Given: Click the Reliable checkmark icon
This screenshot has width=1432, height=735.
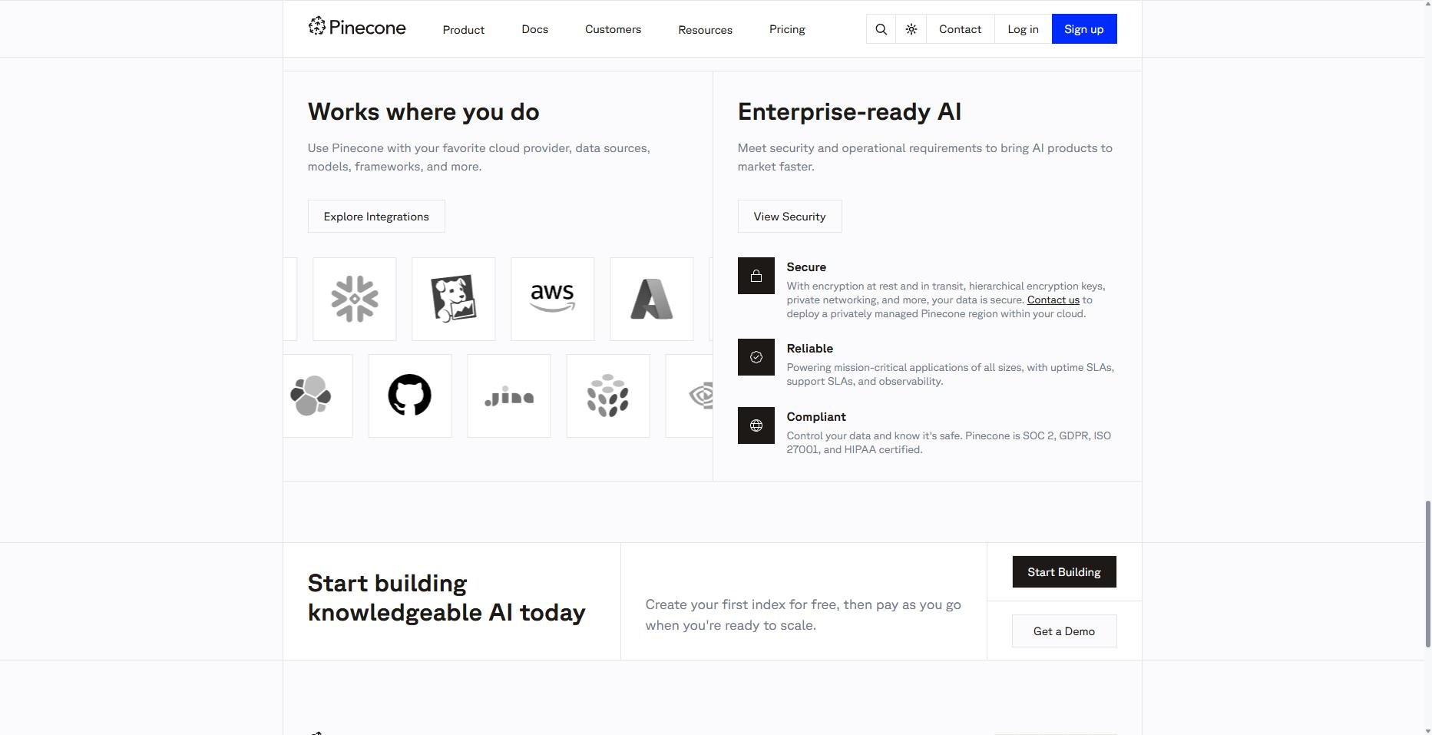Looking at the screenshot, I should 756,357.
